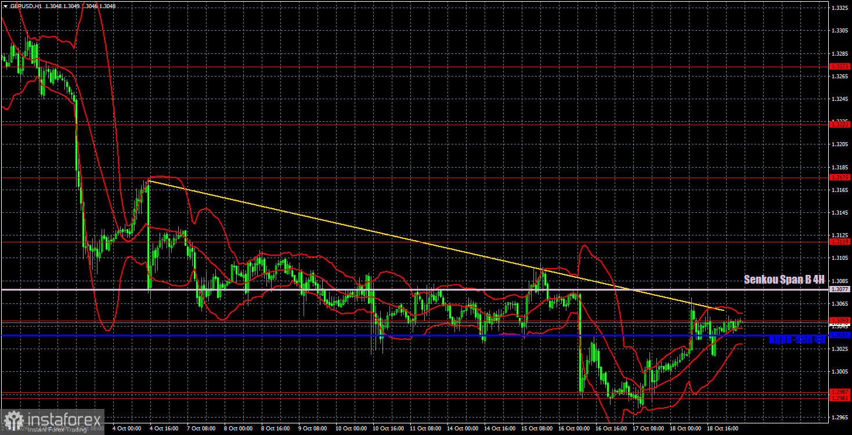The image size is (852, 435).
Task: Click the 8 Oct 16:00 time label
Action: 276,429
